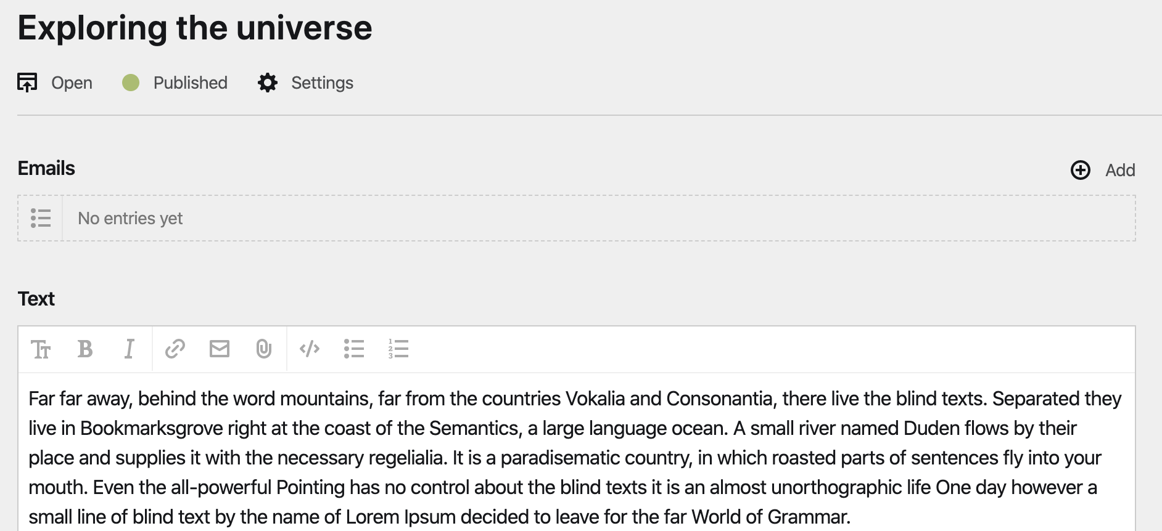The width and height of the screenshot is (1162, 531).
Task: Attach a file with paperclip icon
Action: point(264,349)
